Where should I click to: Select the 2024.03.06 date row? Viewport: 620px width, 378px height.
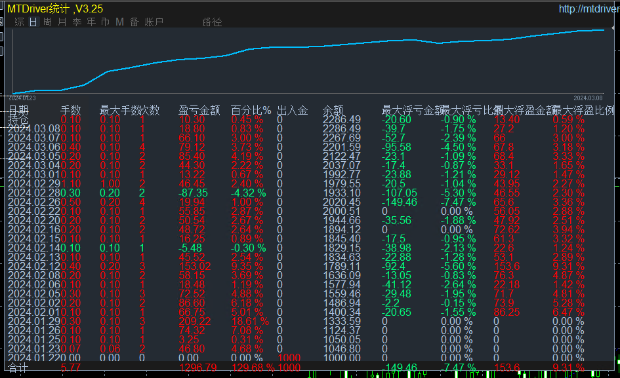34,147
